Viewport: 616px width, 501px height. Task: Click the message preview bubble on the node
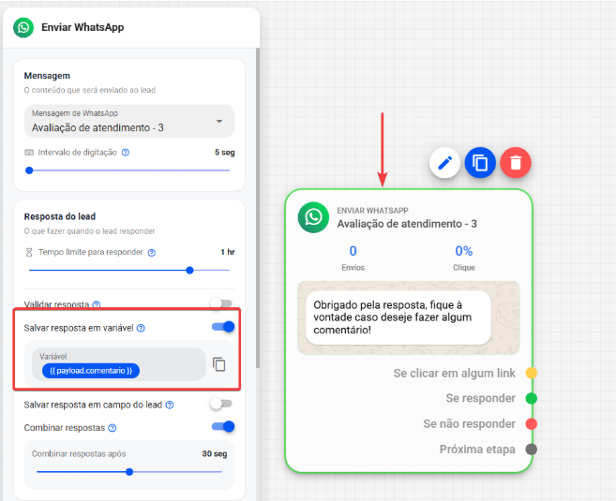tap(398, 317)
